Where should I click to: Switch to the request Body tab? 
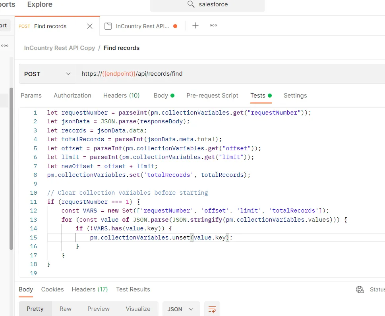[161, 96]
